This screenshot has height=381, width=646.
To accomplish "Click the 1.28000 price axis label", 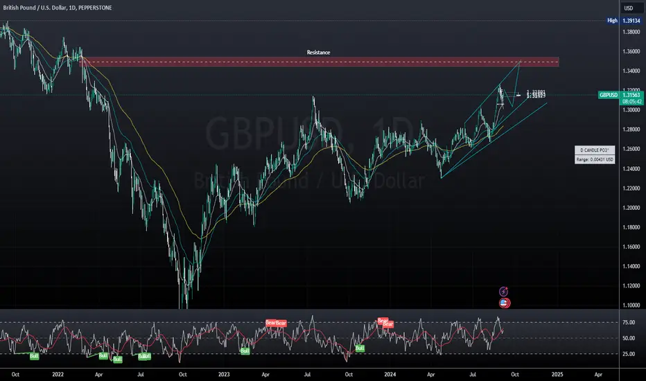I will coord(631,130).
